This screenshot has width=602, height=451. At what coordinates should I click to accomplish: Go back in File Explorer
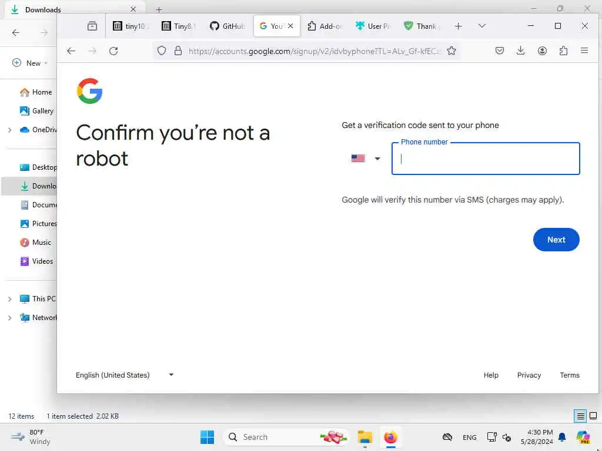pos(16,33)
